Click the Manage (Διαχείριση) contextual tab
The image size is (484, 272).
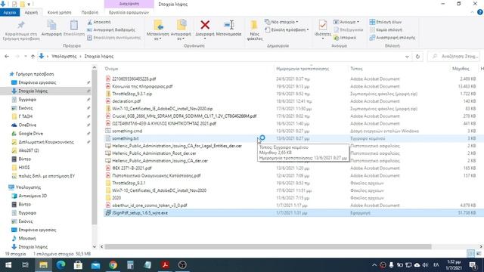[129, 4]
